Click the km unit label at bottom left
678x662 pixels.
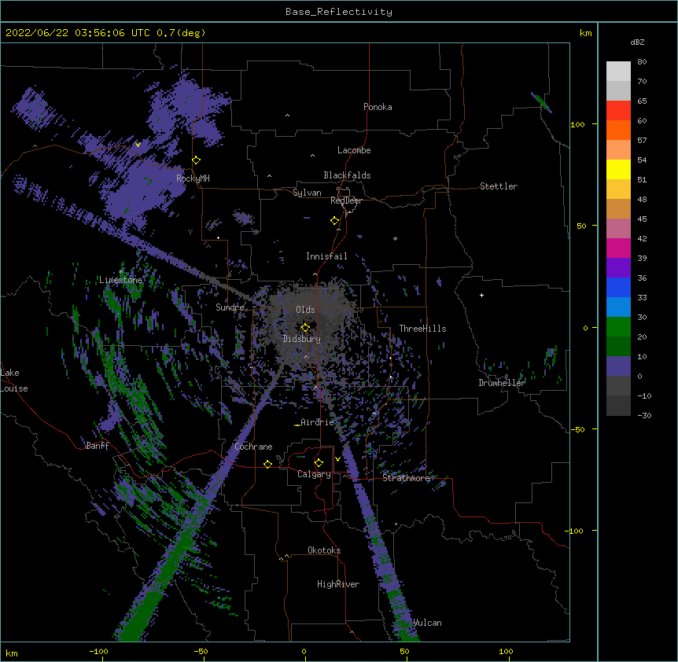(x=11, y=653)
